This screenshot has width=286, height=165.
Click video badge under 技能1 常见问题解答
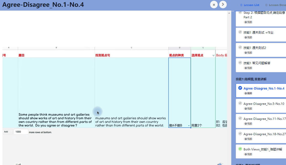(x=248, y=68)
